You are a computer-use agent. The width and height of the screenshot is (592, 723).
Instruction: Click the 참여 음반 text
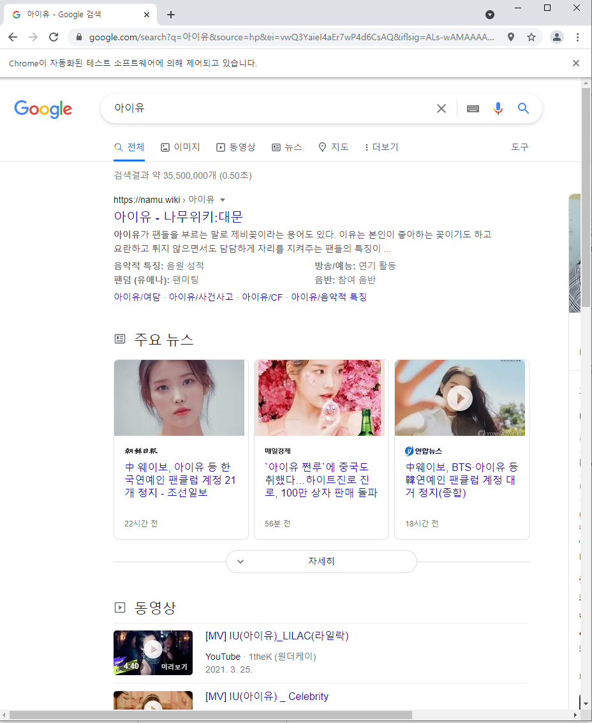tap(357, 280)
